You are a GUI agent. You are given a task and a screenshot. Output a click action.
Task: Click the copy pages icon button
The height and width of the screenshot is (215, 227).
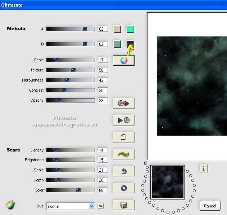point(123,137)
